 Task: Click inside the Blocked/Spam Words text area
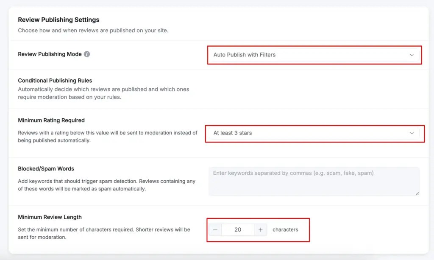coord(314,180)
